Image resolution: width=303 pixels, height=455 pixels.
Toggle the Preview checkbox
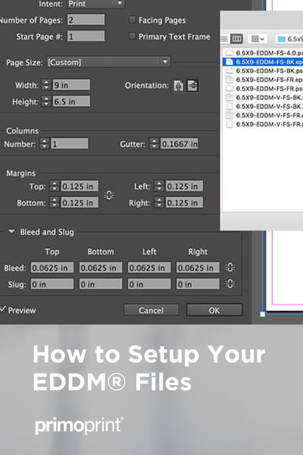(3, 309)
